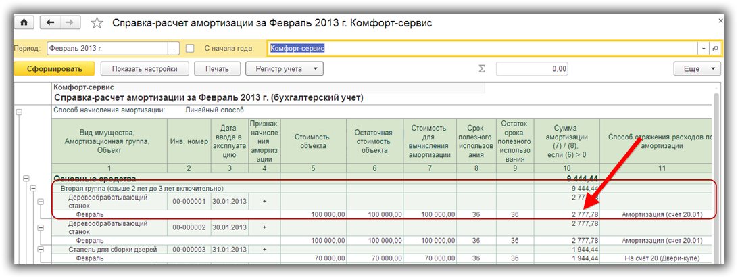Viewport: 738px width, 278px height.
Task: Click 'Показать настройки' button
Action: coord(145,68)
